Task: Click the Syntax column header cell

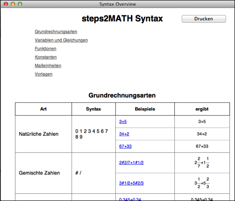Action: click(x=94, y=109)
